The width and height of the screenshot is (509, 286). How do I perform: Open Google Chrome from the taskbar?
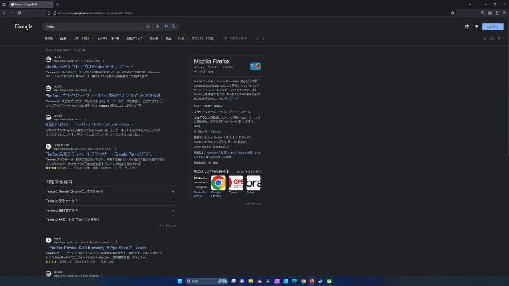coord(303,281)
